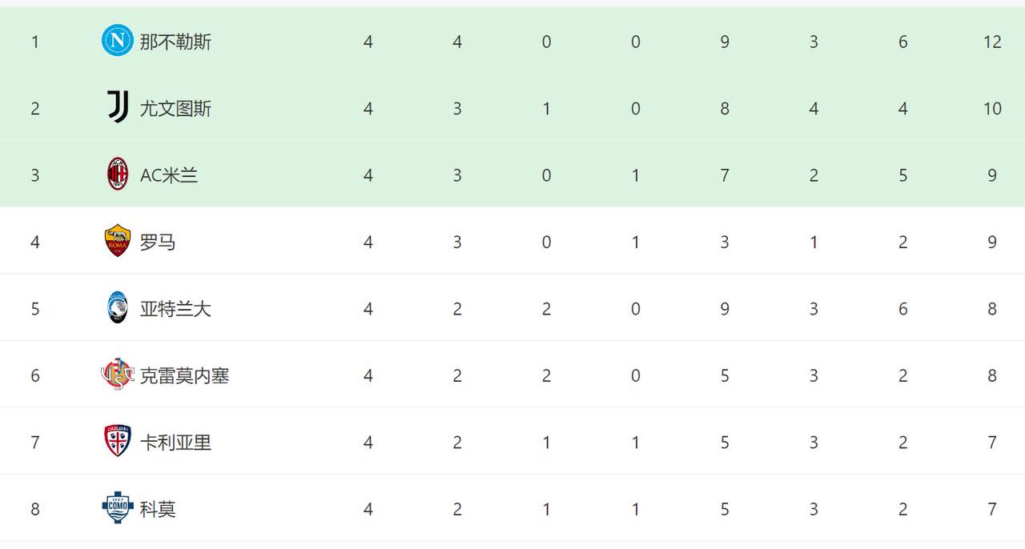
Task: Click the Napoli club crest icon
Action: [118, 41]
